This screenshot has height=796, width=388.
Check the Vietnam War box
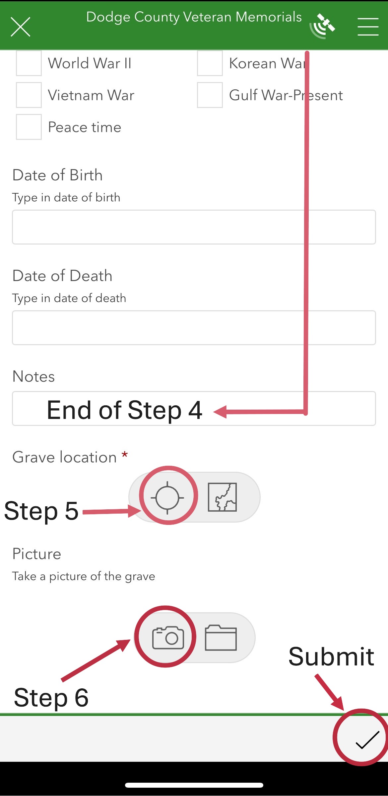click(x=29, y=95)
